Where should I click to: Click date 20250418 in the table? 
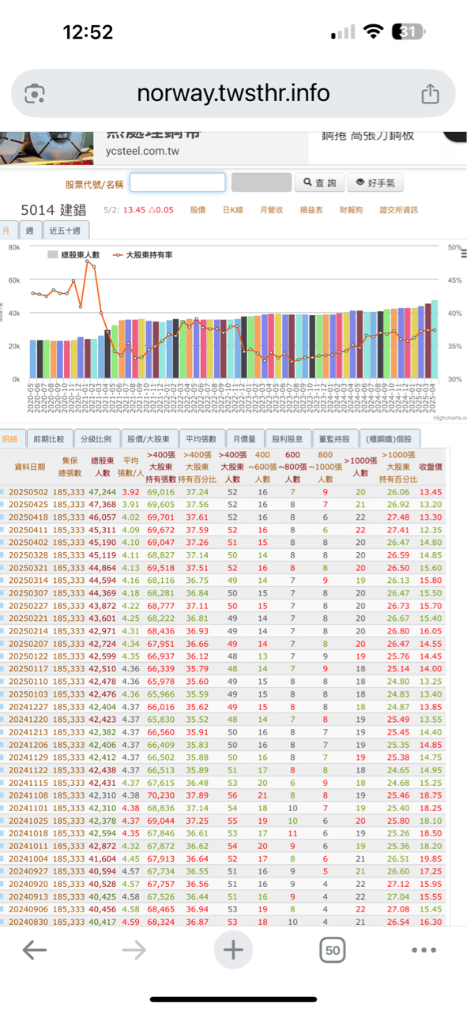28,517
